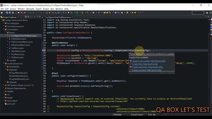Click the blue circle toolbar icon
The image size is (212, 119).
tap(116, 13)
